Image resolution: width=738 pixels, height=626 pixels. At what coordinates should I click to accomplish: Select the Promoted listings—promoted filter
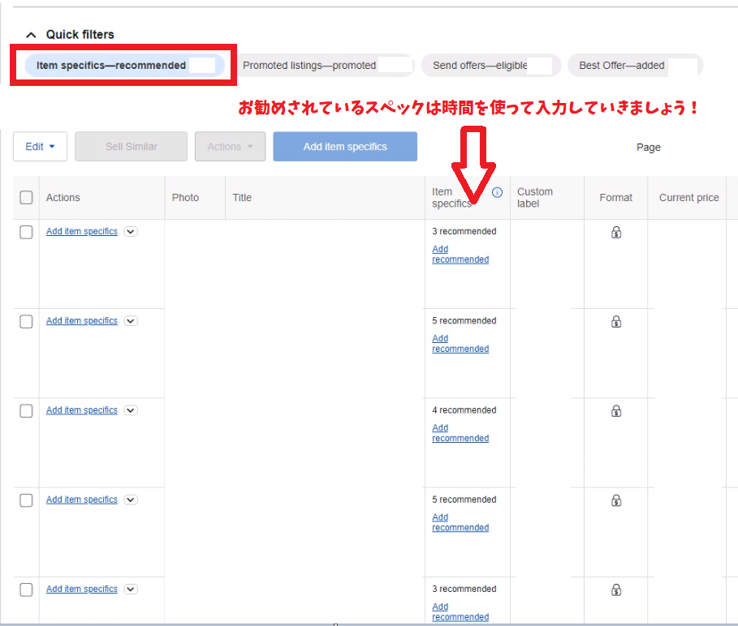pyautogui.click(x=309, y=66)
